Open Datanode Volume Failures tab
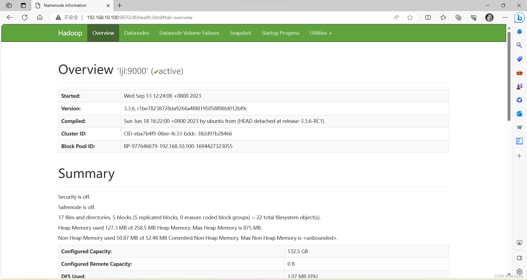Image resolution: width=527 pixels, height=280 pixels. (x=189, y=33)
